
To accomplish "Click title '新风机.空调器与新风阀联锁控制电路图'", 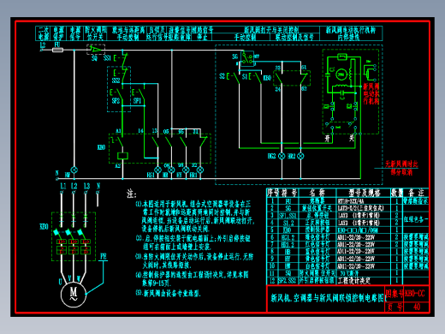I will coord(328,298).
